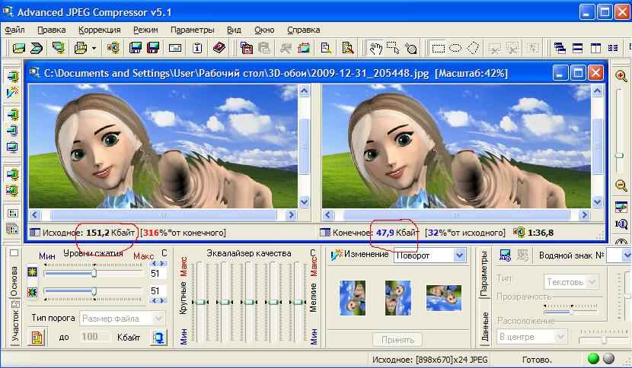The image size is (632, 368).
Task: Select the middle rotation thumbnail
Action: click(397, 298)
